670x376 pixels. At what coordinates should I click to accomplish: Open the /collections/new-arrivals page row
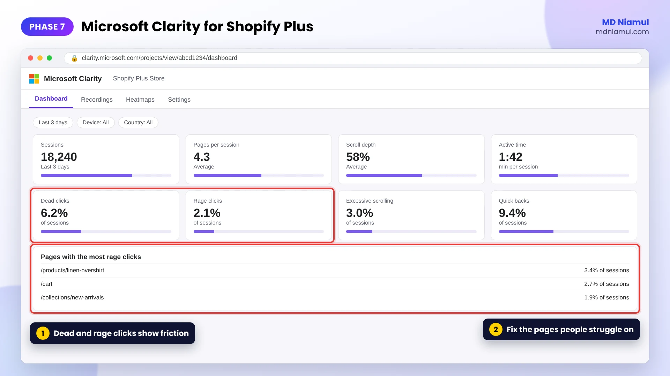coord(335,298)
